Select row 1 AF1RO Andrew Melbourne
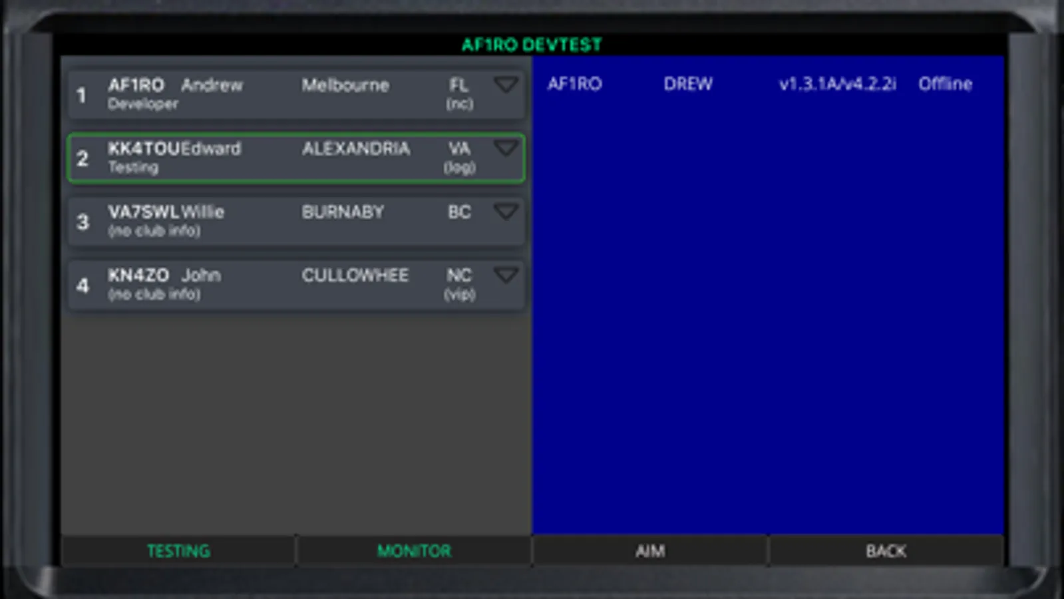 296,95
